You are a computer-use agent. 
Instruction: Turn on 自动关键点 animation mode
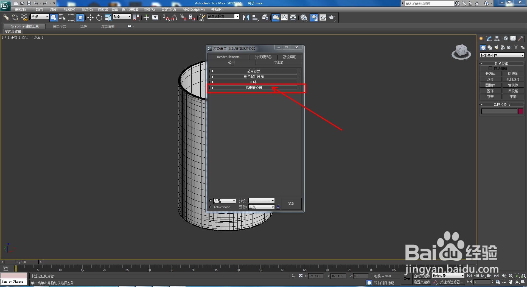tap(422, 276)
